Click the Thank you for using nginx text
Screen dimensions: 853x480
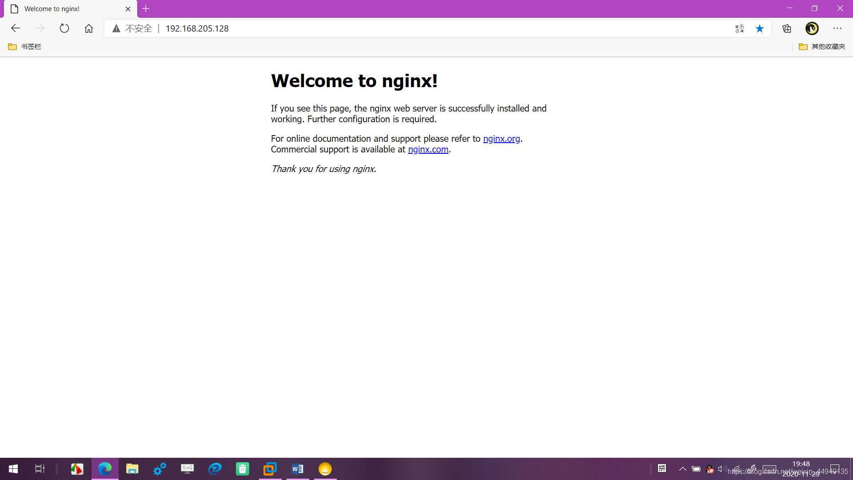point(323,169)
